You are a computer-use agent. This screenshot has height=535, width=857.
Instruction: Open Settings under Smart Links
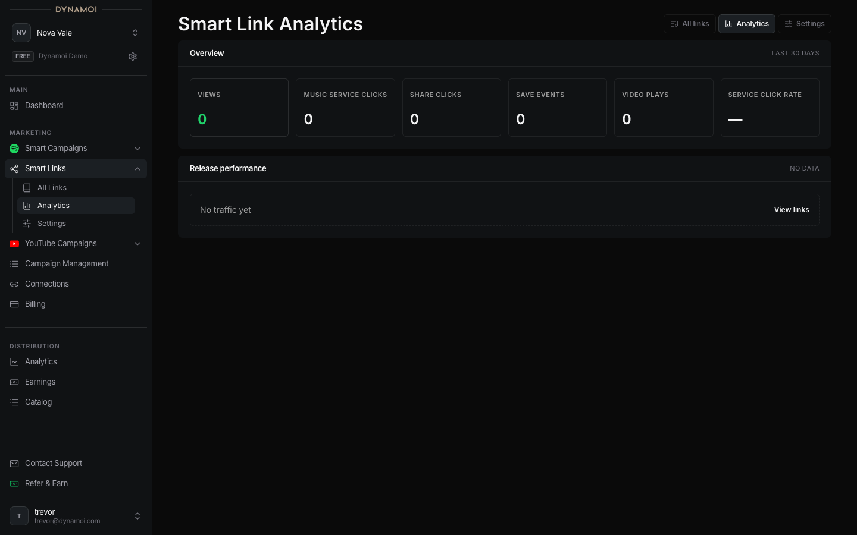click(76, 224)
